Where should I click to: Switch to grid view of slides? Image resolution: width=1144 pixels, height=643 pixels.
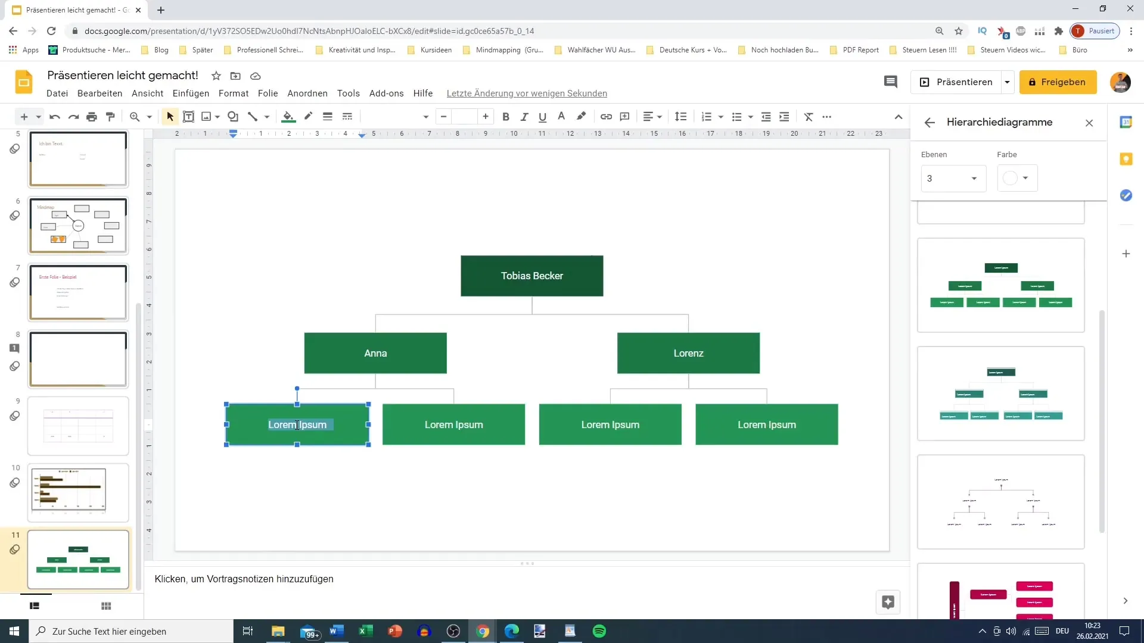point(106,606)
